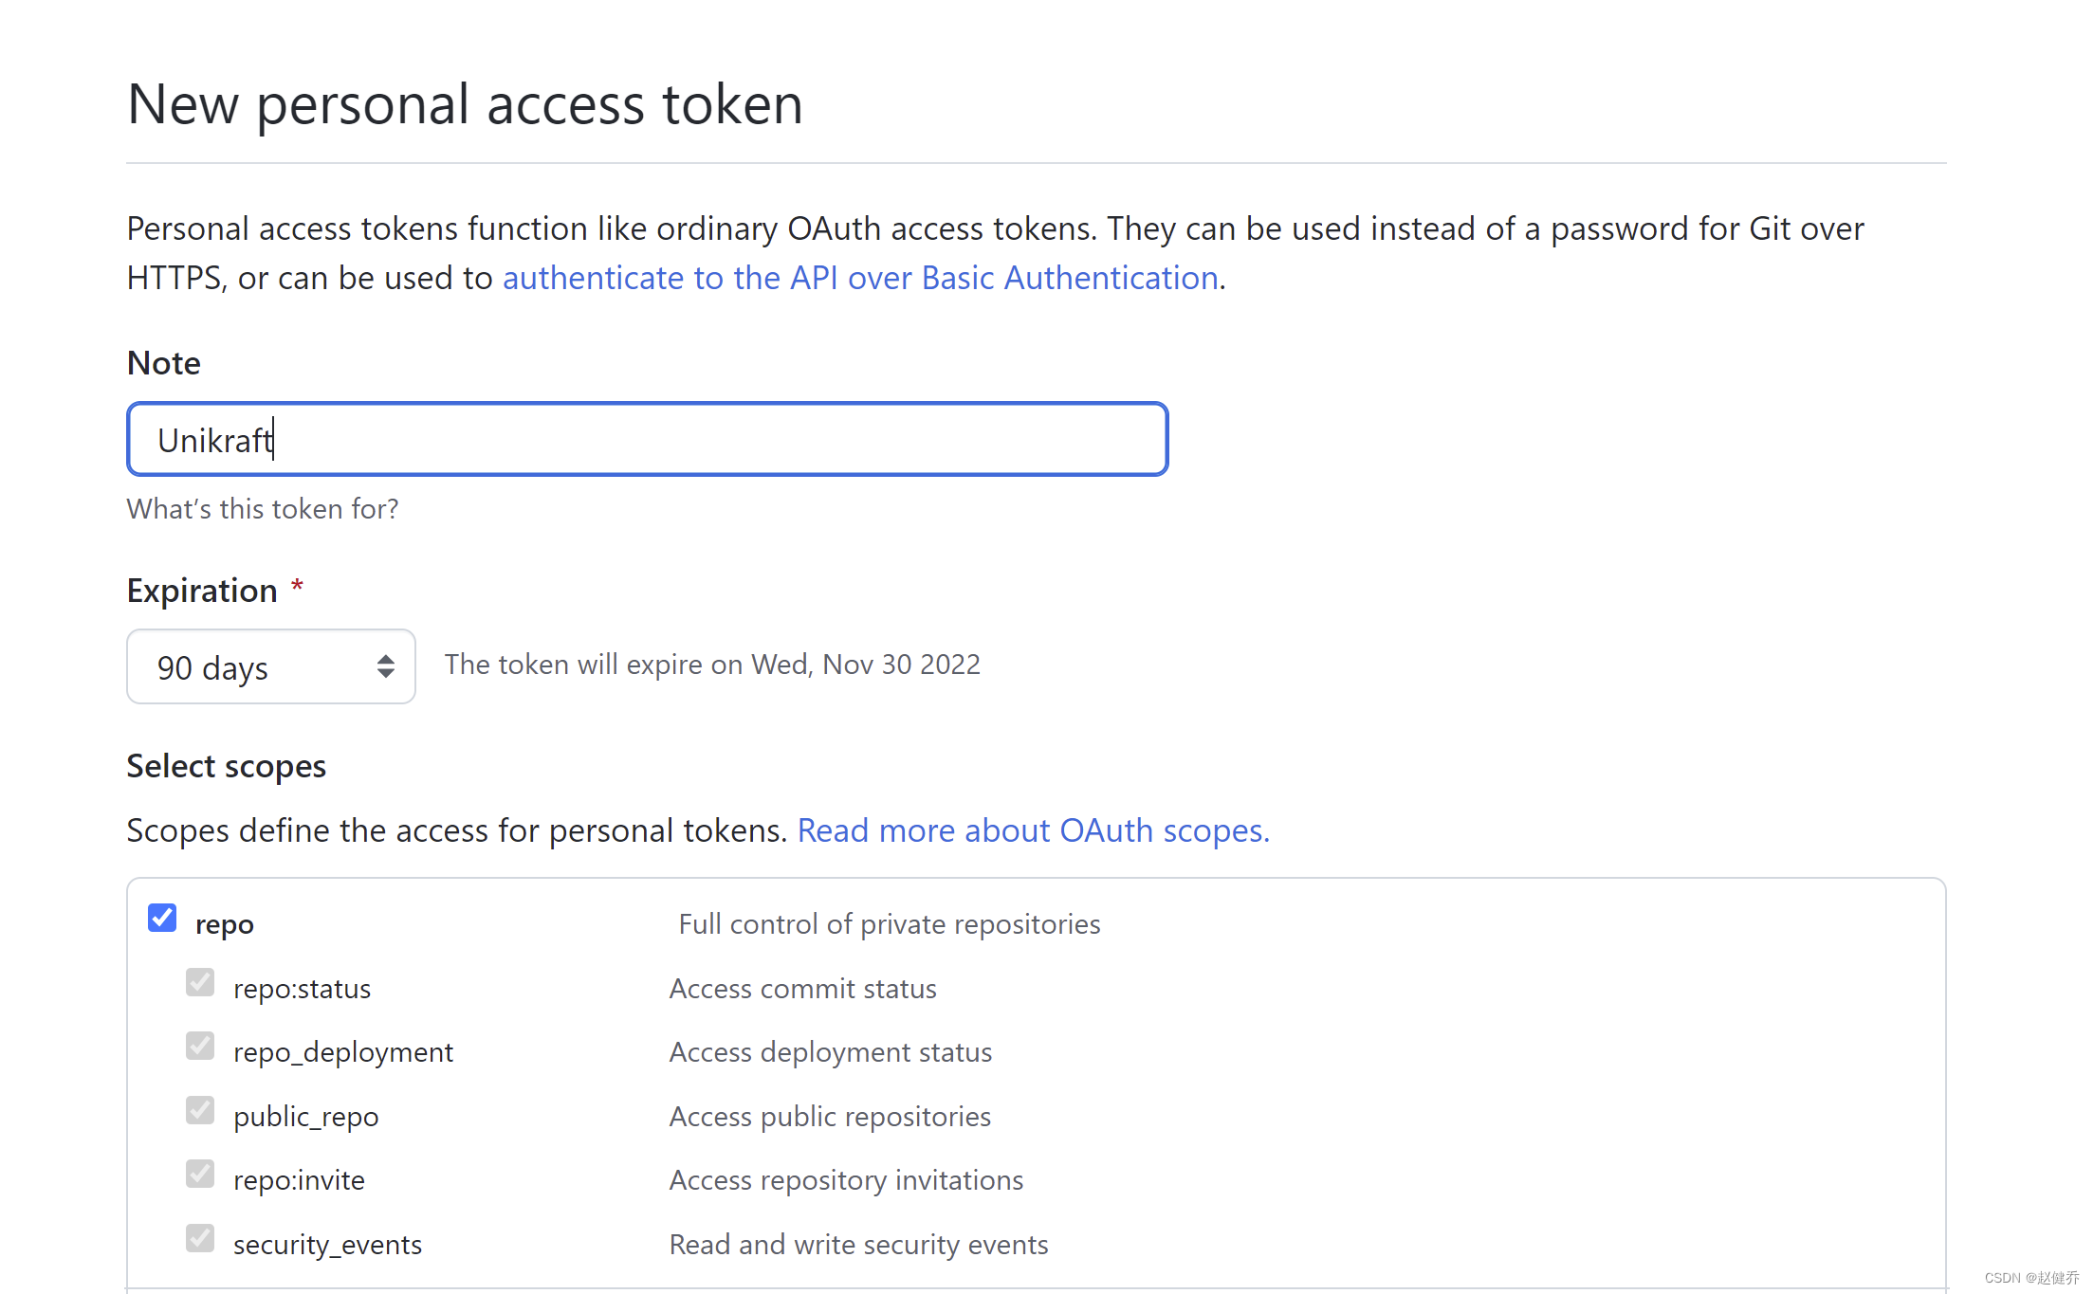2094x1294 pixels.
Task: Click the security_events scope label
Action: (x=327, y=1245)
